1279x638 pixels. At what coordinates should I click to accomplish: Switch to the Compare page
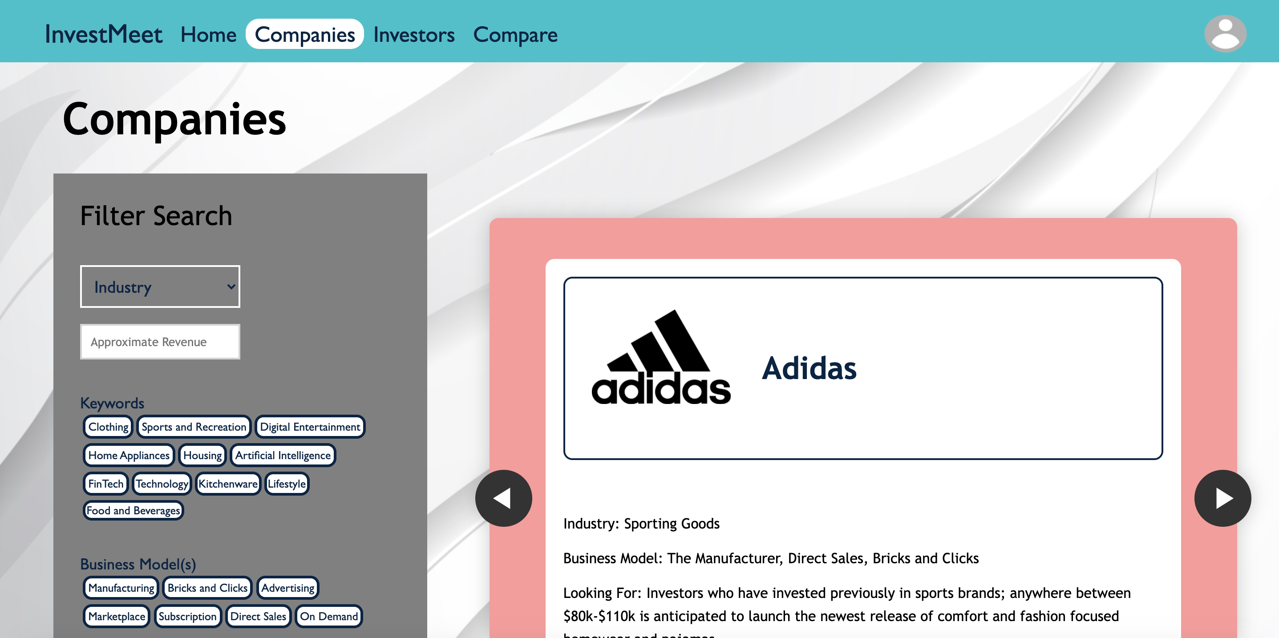[515, 34]
